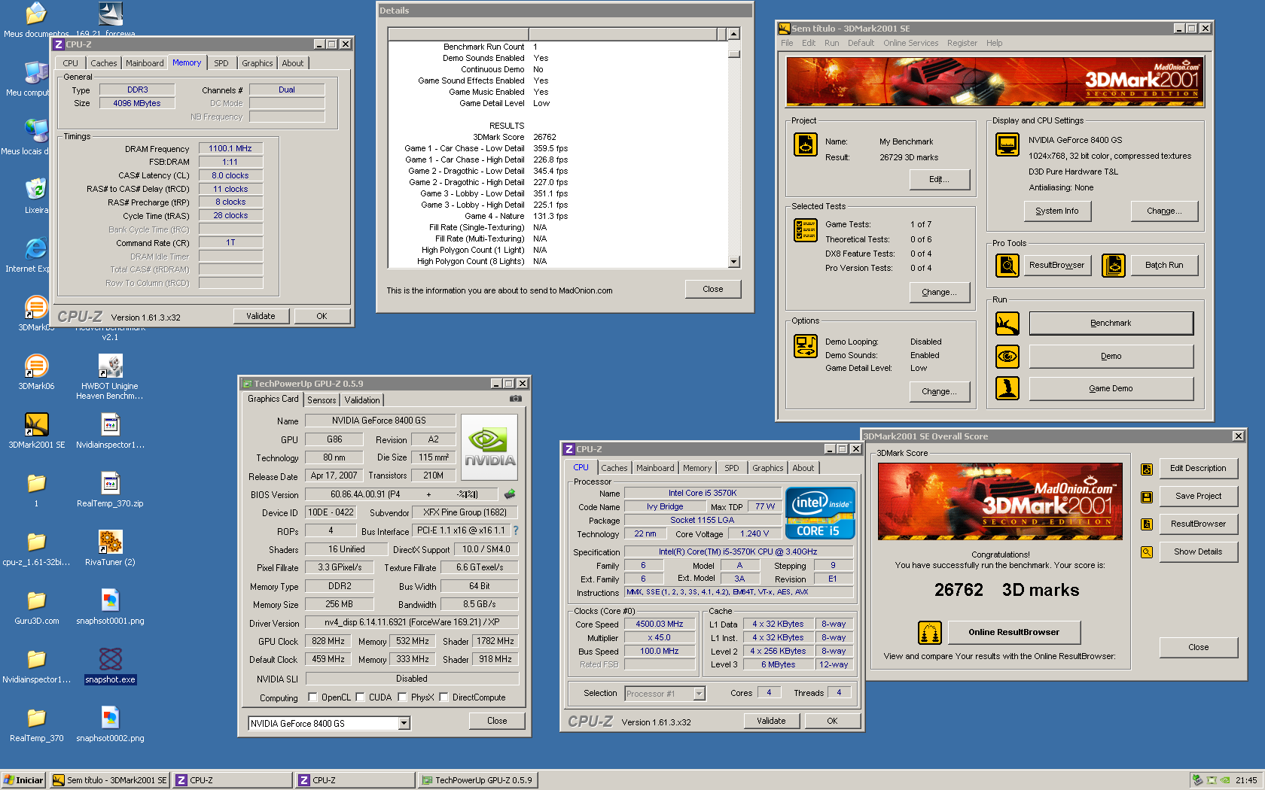This screenshot has height=790, width=1265.
Task: Click the Bus Interface question mark icon
Action: click(516, 530)
